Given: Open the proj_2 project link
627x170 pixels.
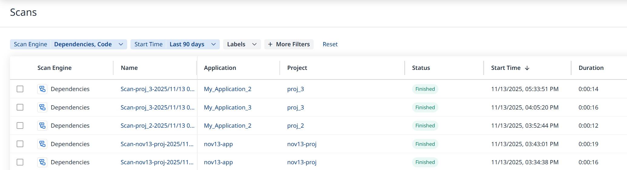Looking at the screenshot, I should (295, 126).
